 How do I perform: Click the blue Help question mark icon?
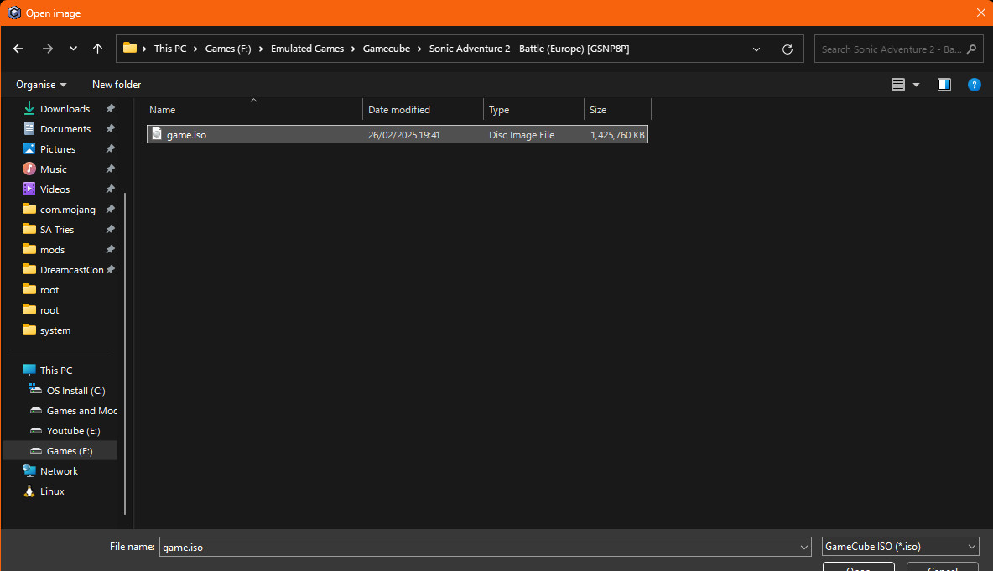(x=974, y=85)
